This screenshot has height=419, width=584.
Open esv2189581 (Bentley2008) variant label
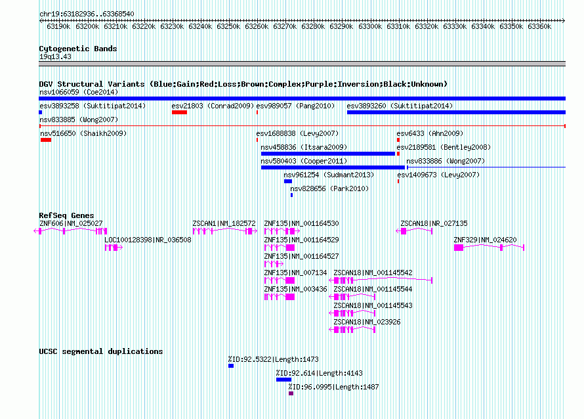tap(444, 147)
